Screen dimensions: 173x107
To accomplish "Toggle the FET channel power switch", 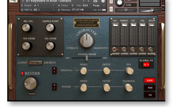I will click(133, 50).
